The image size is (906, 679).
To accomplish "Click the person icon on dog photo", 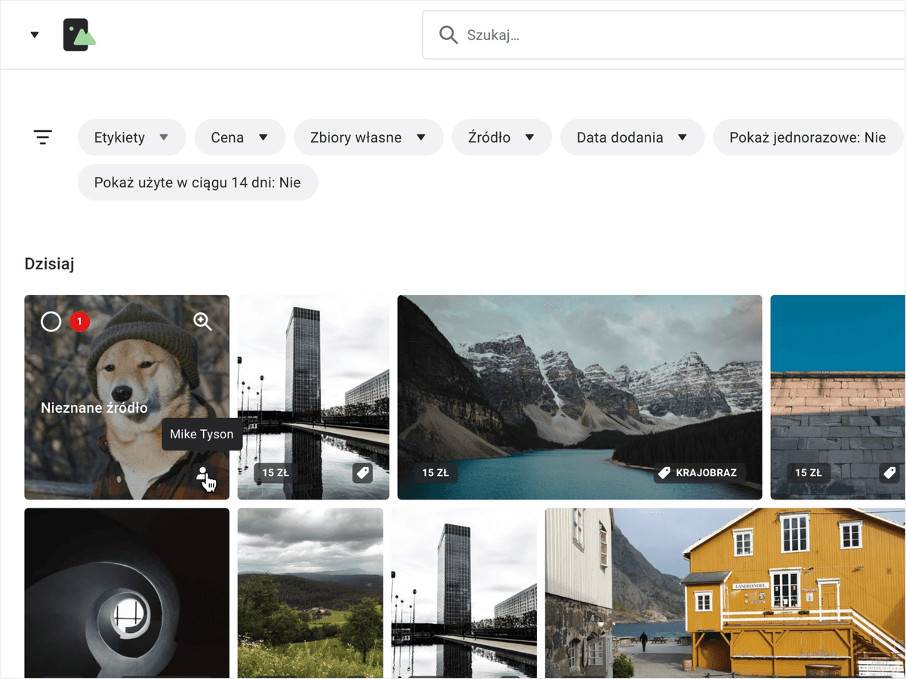I will [x=202, y=474].
